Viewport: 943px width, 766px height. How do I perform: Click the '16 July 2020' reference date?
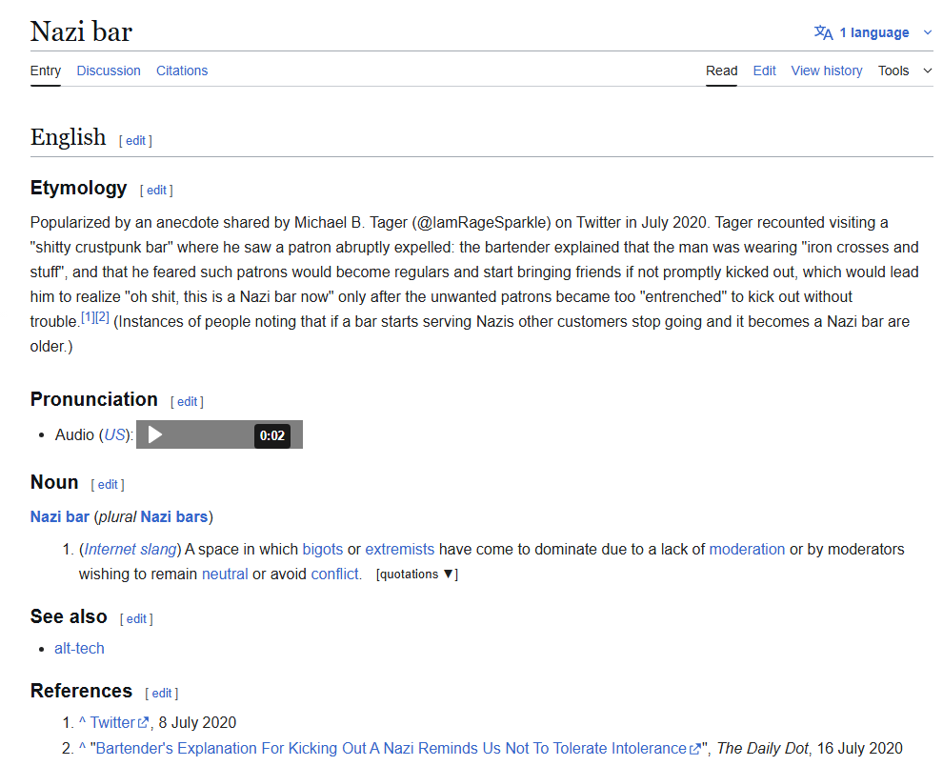click(x=859, y=749)
